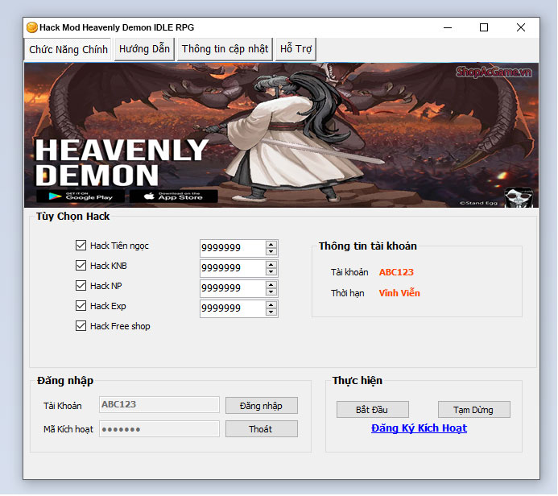The height and width of the screenshot is (496, 558).
Task: Click the ABC123 account name text
Action: (396, 272)
